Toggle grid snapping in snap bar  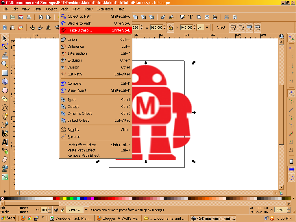tap(291, 170)
